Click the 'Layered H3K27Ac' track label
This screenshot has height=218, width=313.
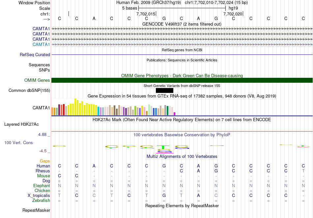point(21,124)
